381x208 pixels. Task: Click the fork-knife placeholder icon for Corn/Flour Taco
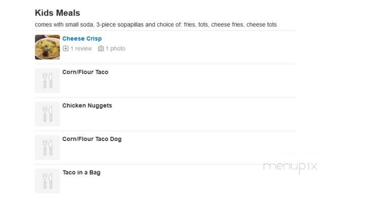coord(48,80)
